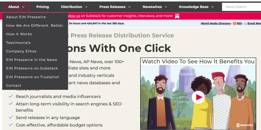Click the video thumbnail with four characters
The width and height of the screenshot is (261, 130).
[198, 97]
